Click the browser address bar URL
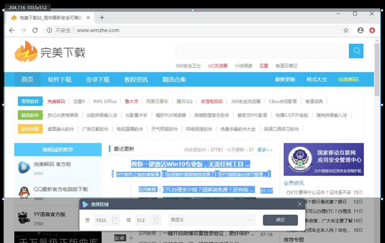 (98, 30)
